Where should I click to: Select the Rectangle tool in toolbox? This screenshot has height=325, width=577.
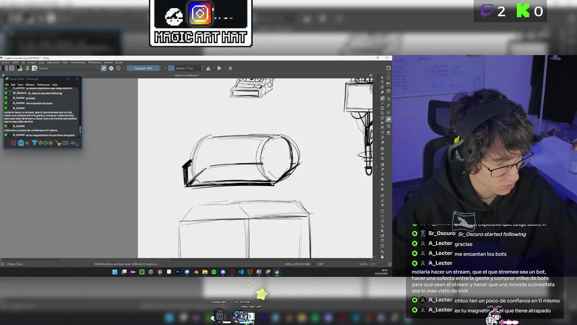(382, 108)
